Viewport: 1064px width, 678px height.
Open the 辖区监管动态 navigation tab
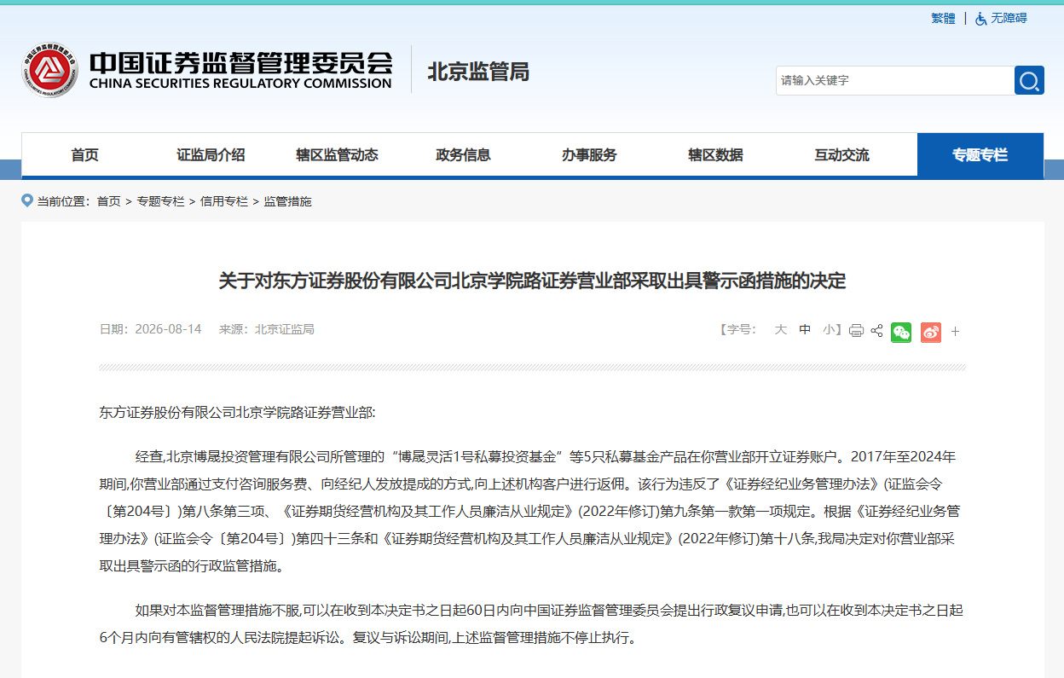337,155
